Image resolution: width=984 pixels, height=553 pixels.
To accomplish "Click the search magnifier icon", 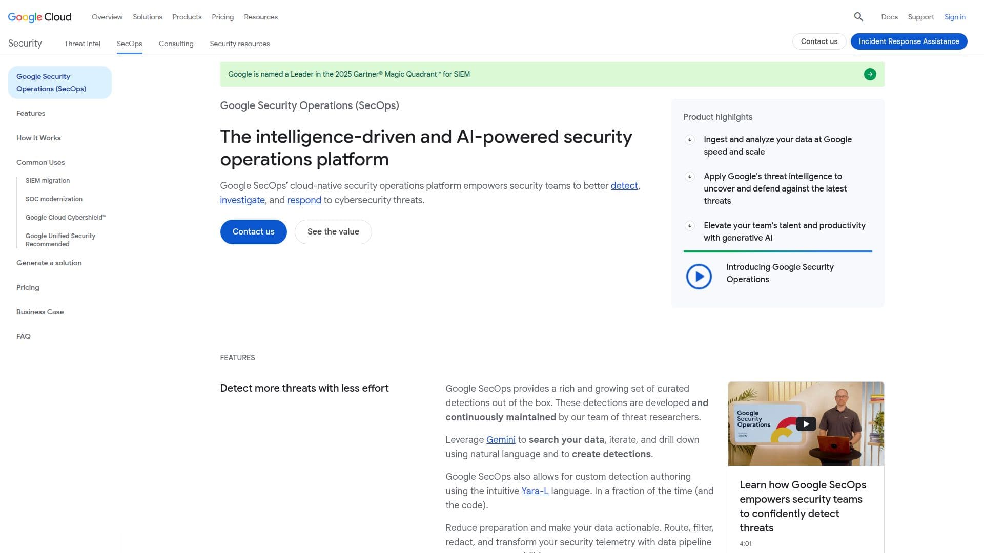I will coord(858,17).
